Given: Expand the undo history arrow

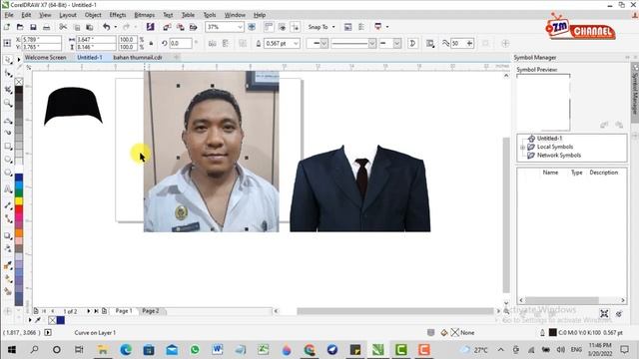Looking at the screenshot, I should click(116, 27).
